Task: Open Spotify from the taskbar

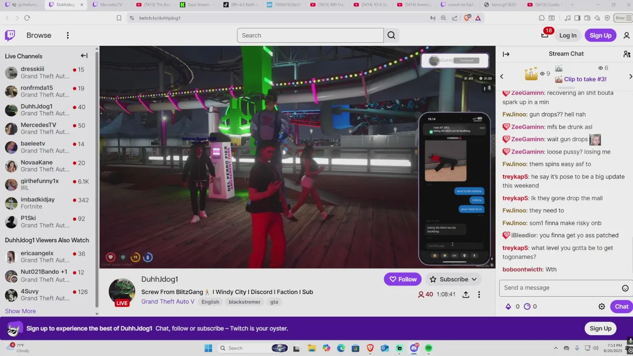Action: coord(429,348)
